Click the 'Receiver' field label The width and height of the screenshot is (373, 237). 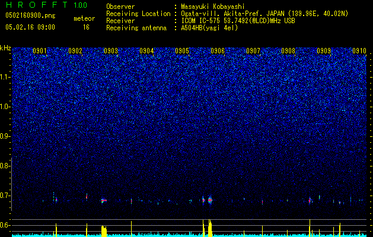tap(120, 21)
